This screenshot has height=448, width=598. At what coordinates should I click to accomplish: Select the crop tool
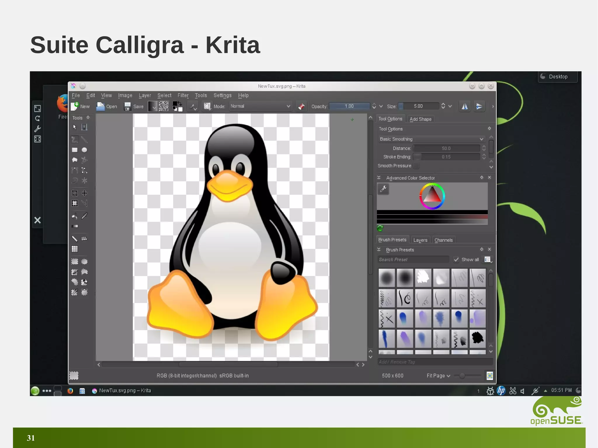[75, 193]
